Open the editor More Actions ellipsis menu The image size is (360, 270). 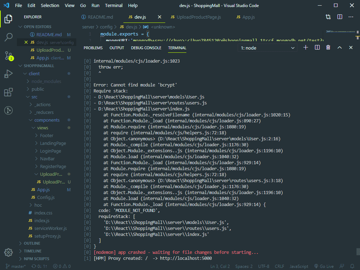(351, 17)
